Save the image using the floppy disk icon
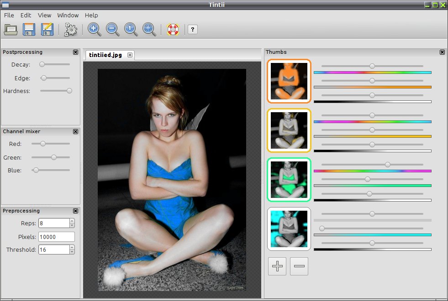This screenshot has width=448, height=301. click(29, 29)
